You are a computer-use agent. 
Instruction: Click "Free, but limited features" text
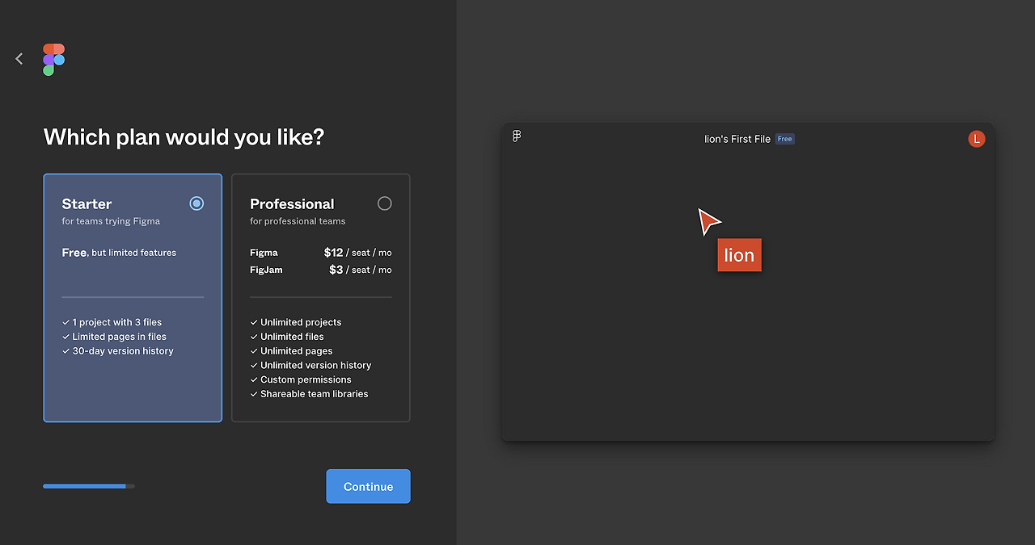119,253
